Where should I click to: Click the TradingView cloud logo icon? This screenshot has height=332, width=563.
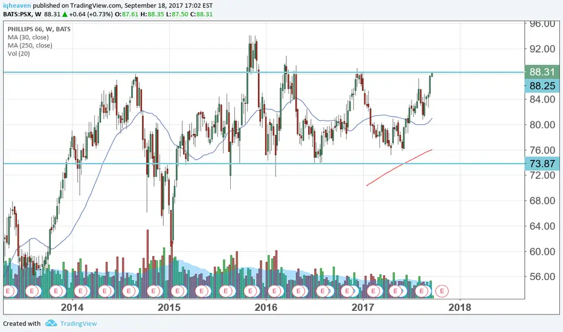point(51,323)
